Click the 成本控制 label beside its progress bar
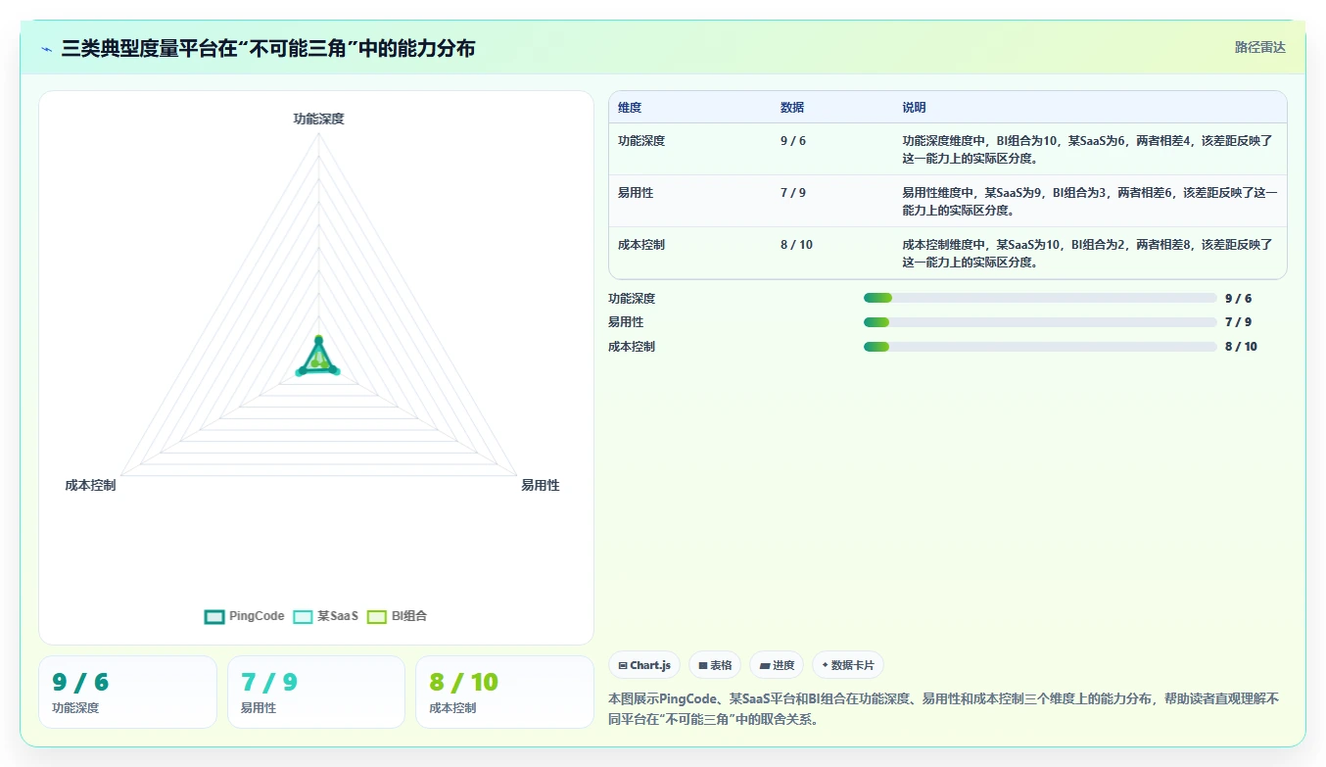 point(632,347)
